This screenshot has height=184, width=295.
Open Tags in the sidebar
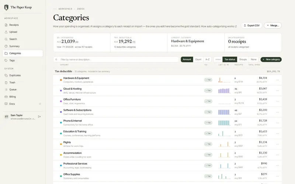coord(23,60)
